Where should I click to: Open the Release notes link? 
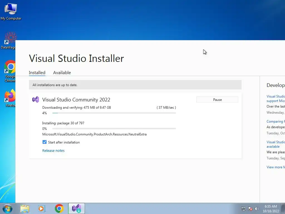click(53, 150)
